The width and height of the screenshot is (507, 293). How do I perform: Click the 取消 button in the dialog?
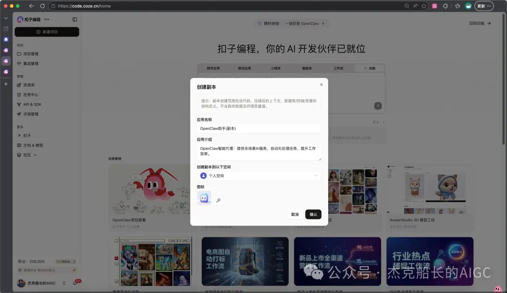[x=294, y=215]
